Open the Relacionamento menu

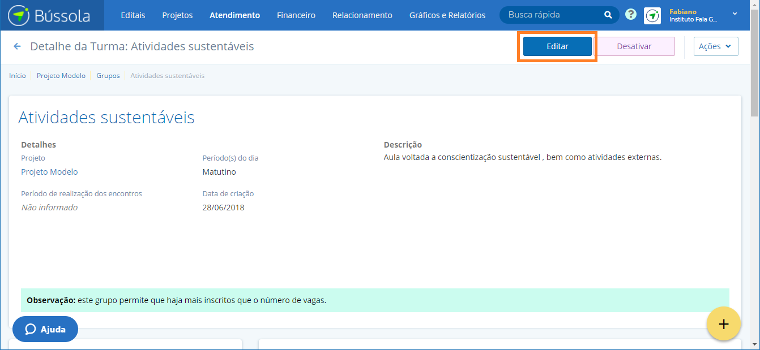point(362,15)
